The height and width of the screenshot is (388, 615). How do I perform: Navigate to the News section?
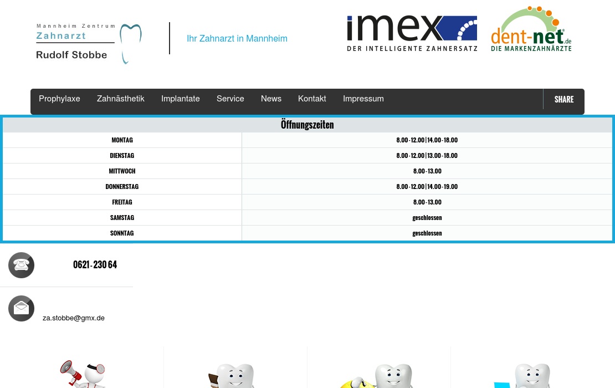pyautogui.click(x=271, y=99)
